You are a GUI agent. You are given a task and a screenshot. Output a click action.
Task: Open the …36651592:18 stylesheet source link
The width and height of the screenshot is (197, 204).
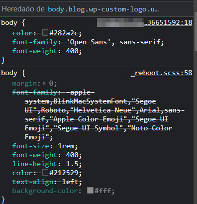click(168, 22)
